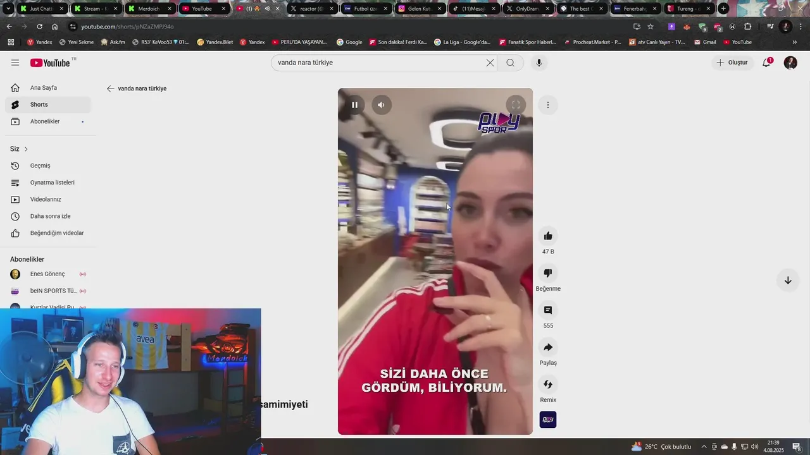This screenshot has height=455, width=810.
Task: Open the Enes Gönenç subscription channel
Action: (x=48, y=274)
